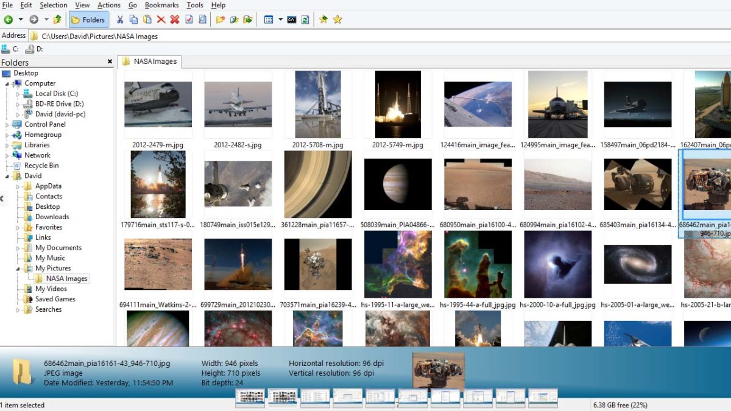Click the search magnifier toolbar icon

tap(202, 19)
